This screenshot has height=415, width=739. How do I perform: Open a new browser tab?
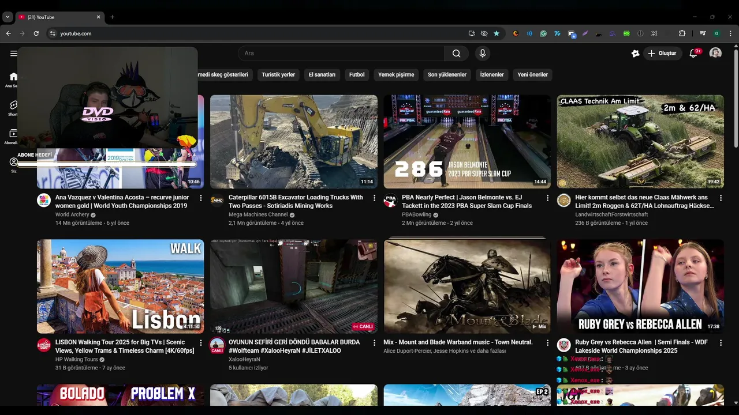pyautogui.click(x=112, y=17)
